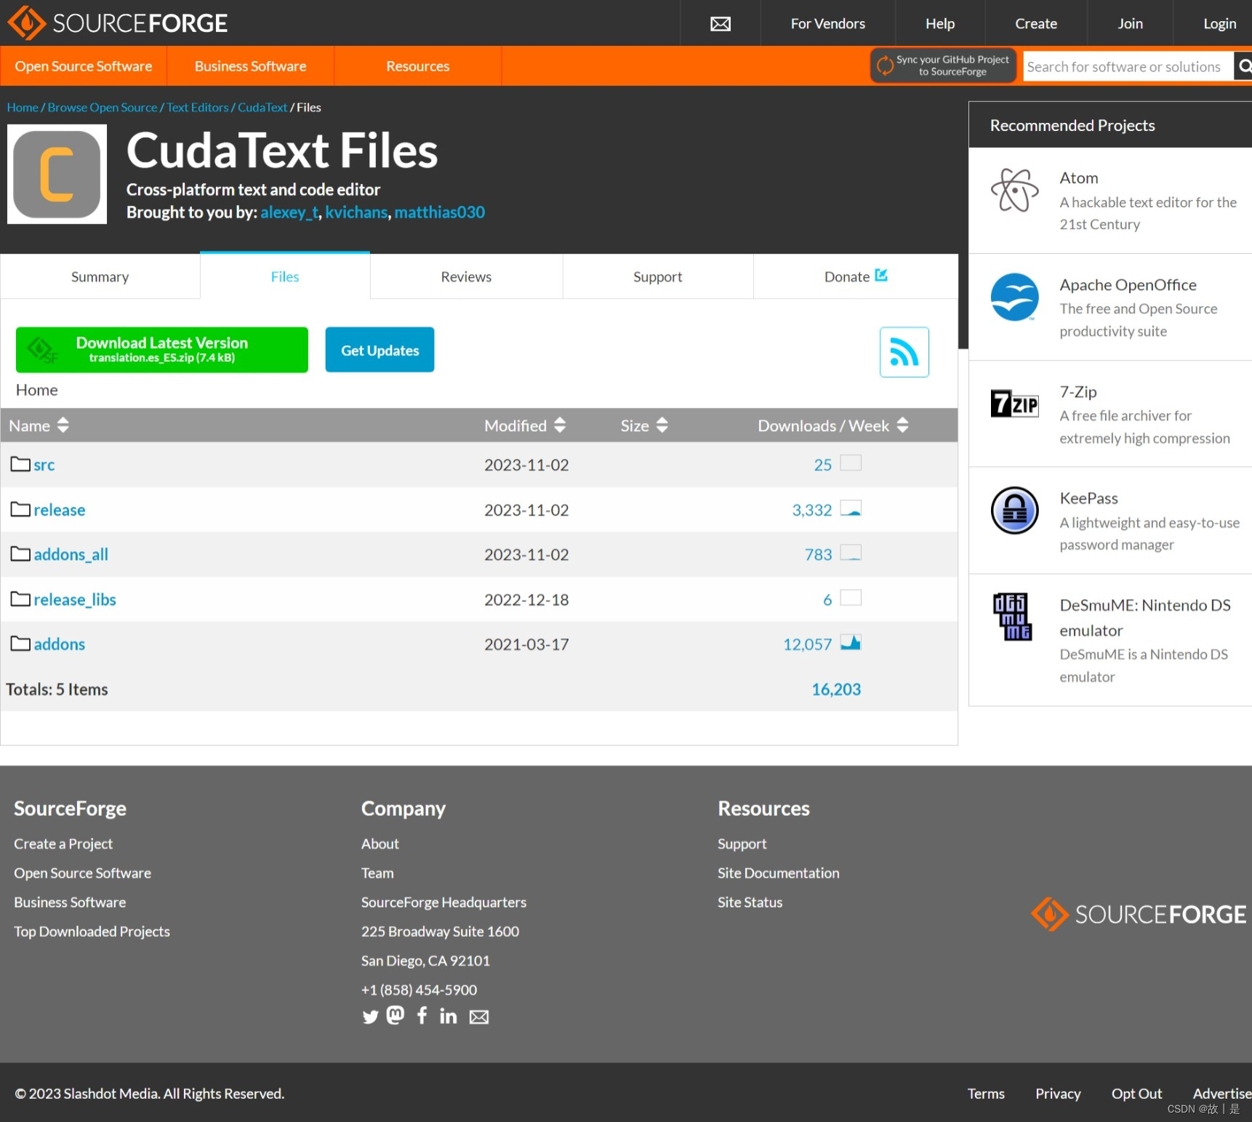This screenshot has width=1252, height=1122.
Task: Sort files by Modified column
Action: click(x=525, y=425)
